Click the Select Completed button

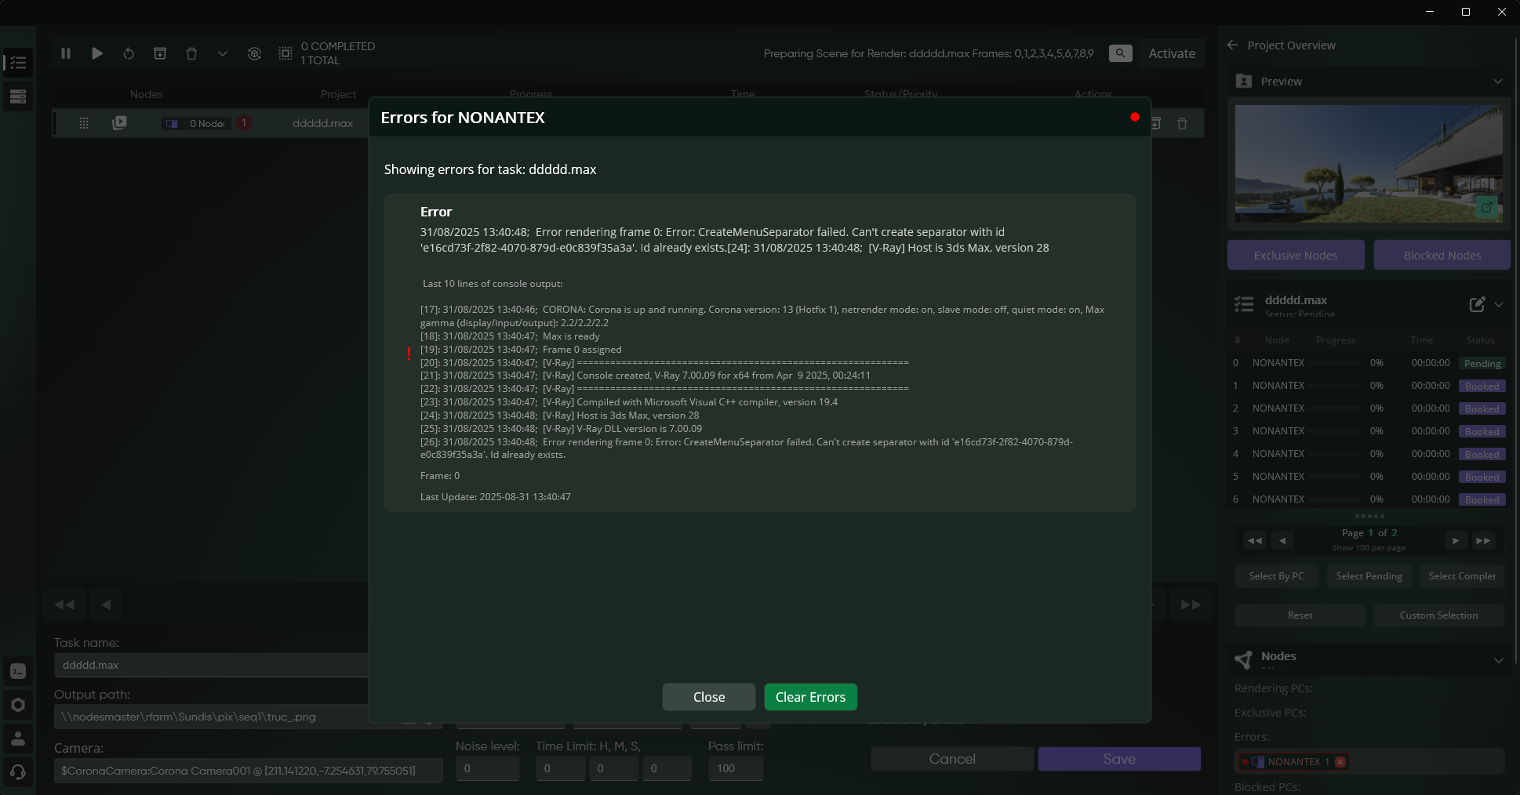tap(1461, 575)
